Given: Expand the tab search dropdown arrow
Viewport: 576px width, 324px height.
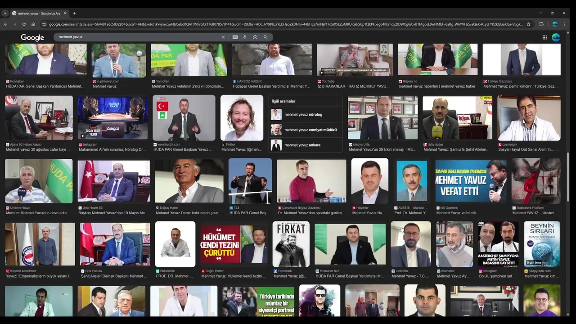Looking at the screenshot, I should click(5, 13).
